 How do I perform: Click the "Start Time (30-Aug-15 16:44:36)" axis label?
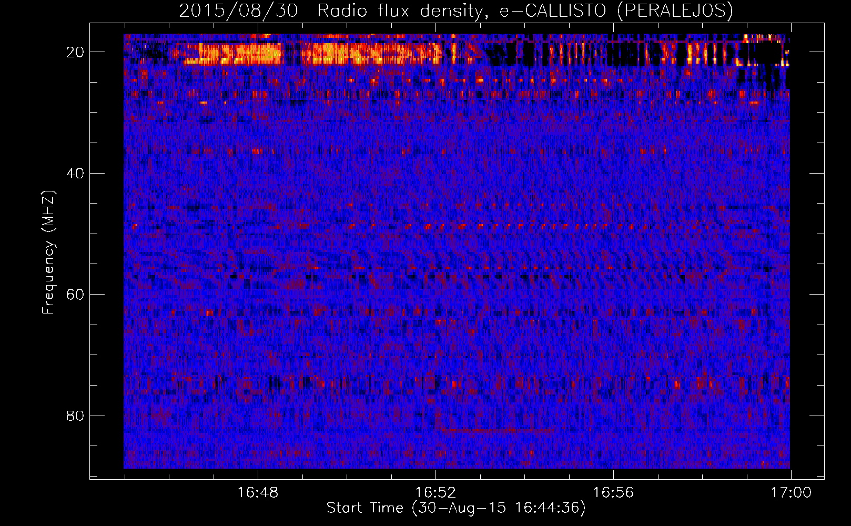[456, 508]
